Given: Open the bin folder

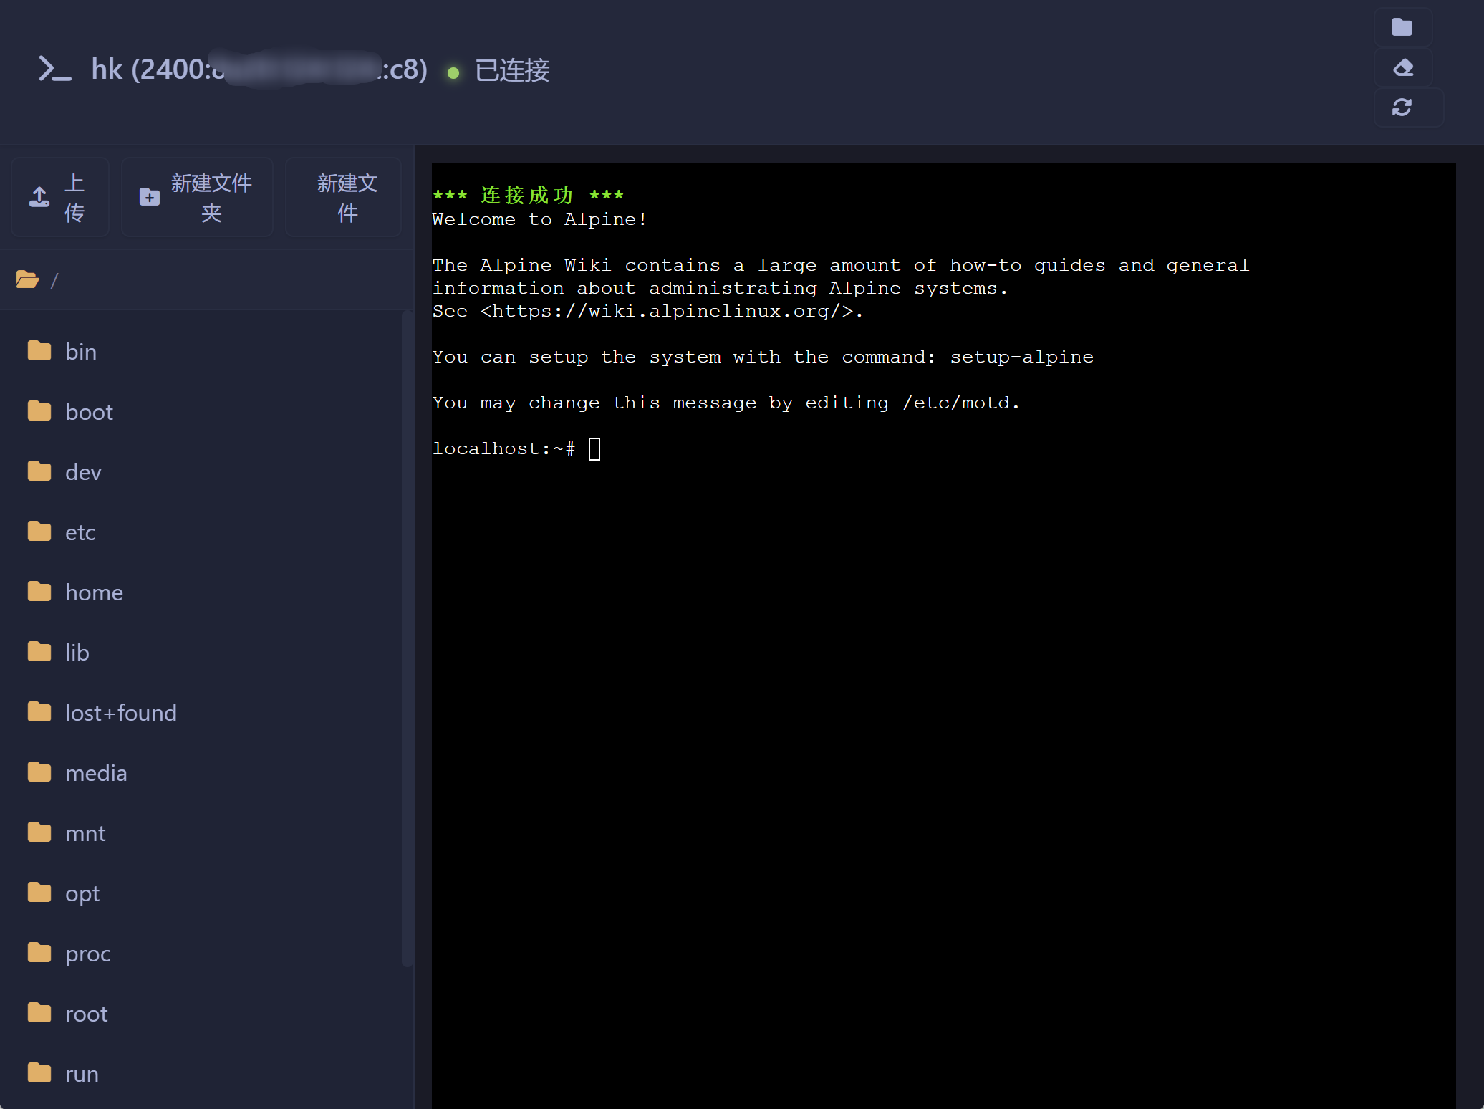Looking at the screenshot, I should (201, 351).
